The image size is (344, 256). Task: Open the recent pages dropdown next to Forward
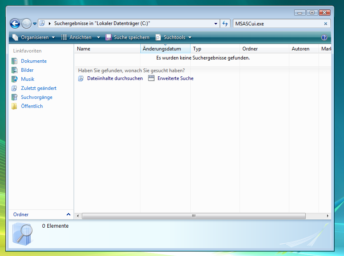tap(35, 24)
